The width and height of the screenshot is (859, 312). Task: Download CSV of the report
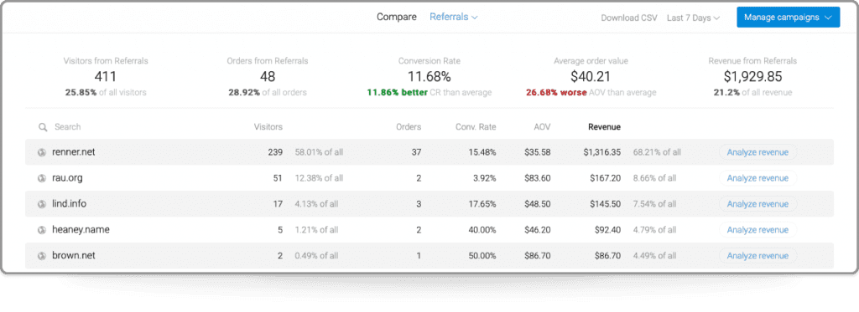pos(629,18)
